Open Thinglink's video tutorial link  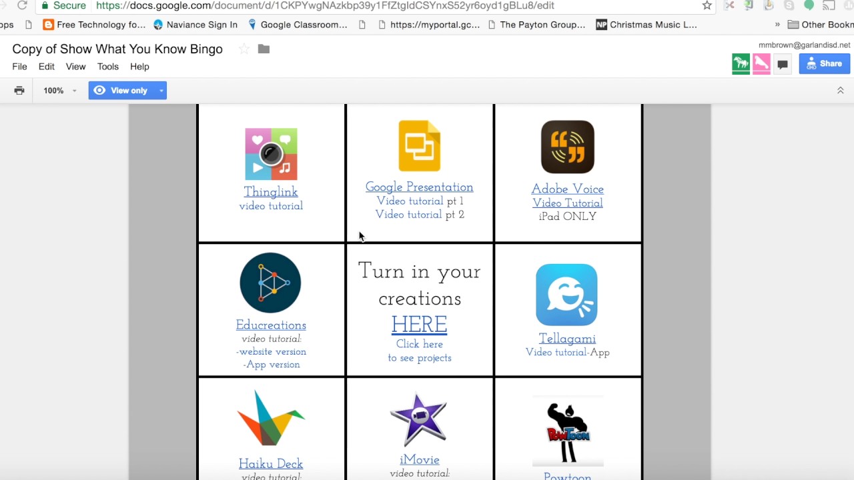[271, 206]
